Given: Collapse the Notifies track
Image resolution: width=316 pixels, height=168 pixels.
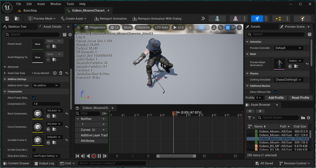Looking at the screenshot, I should click(x=77, y=119).
